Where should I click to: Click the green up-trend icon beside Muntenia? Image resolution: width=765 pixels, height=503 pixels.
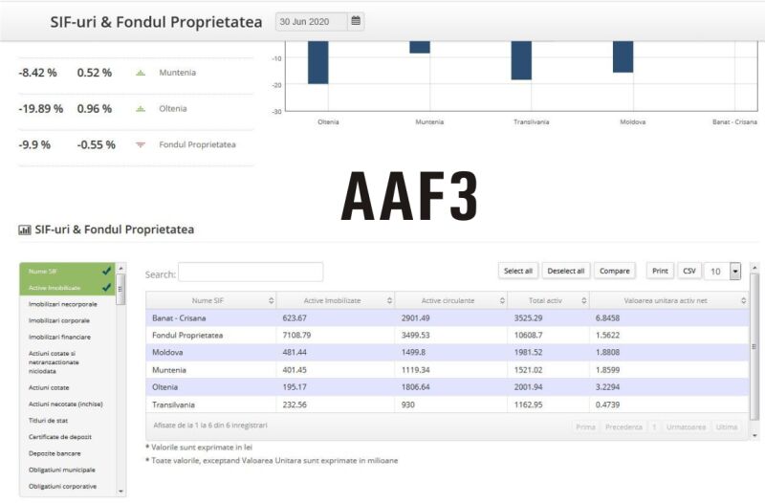click(141, 73)
